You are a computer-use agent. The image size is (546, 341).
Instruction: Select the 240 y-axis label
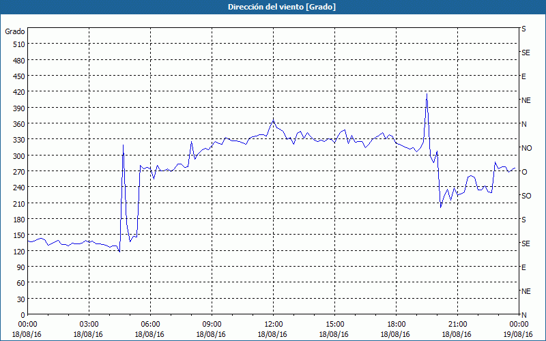pyautogui.click(x=19, y=188)
